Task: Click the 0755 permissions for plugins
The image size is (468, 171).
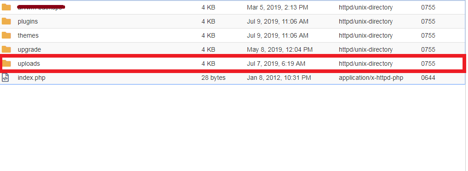Action: [428, 21]
